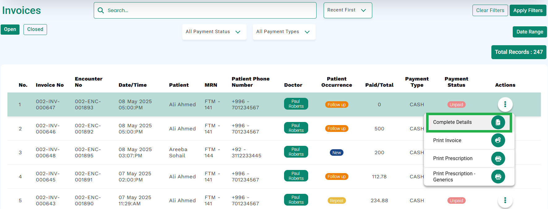This screenshot has height=209, width=548.
Task: Click the Apply Filters button
Action: 528,10
